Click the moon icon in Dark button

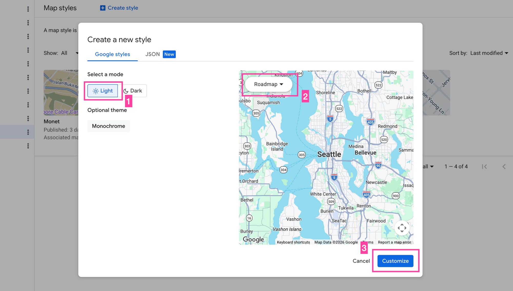tap(126, 91)
